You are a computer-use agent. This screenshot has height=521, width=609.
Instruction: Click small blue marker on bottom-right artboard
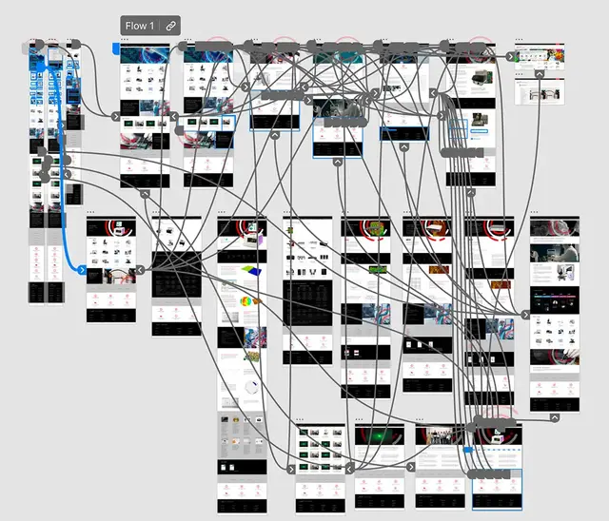click(468, 450)
